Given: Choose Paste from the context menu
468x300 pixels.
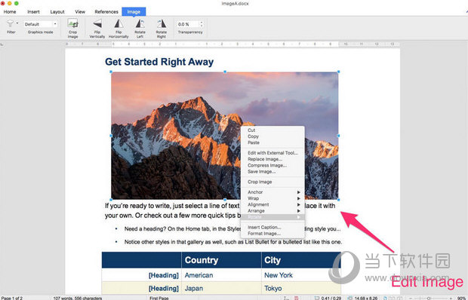Looking at the screenshot, I should point(272,142).
